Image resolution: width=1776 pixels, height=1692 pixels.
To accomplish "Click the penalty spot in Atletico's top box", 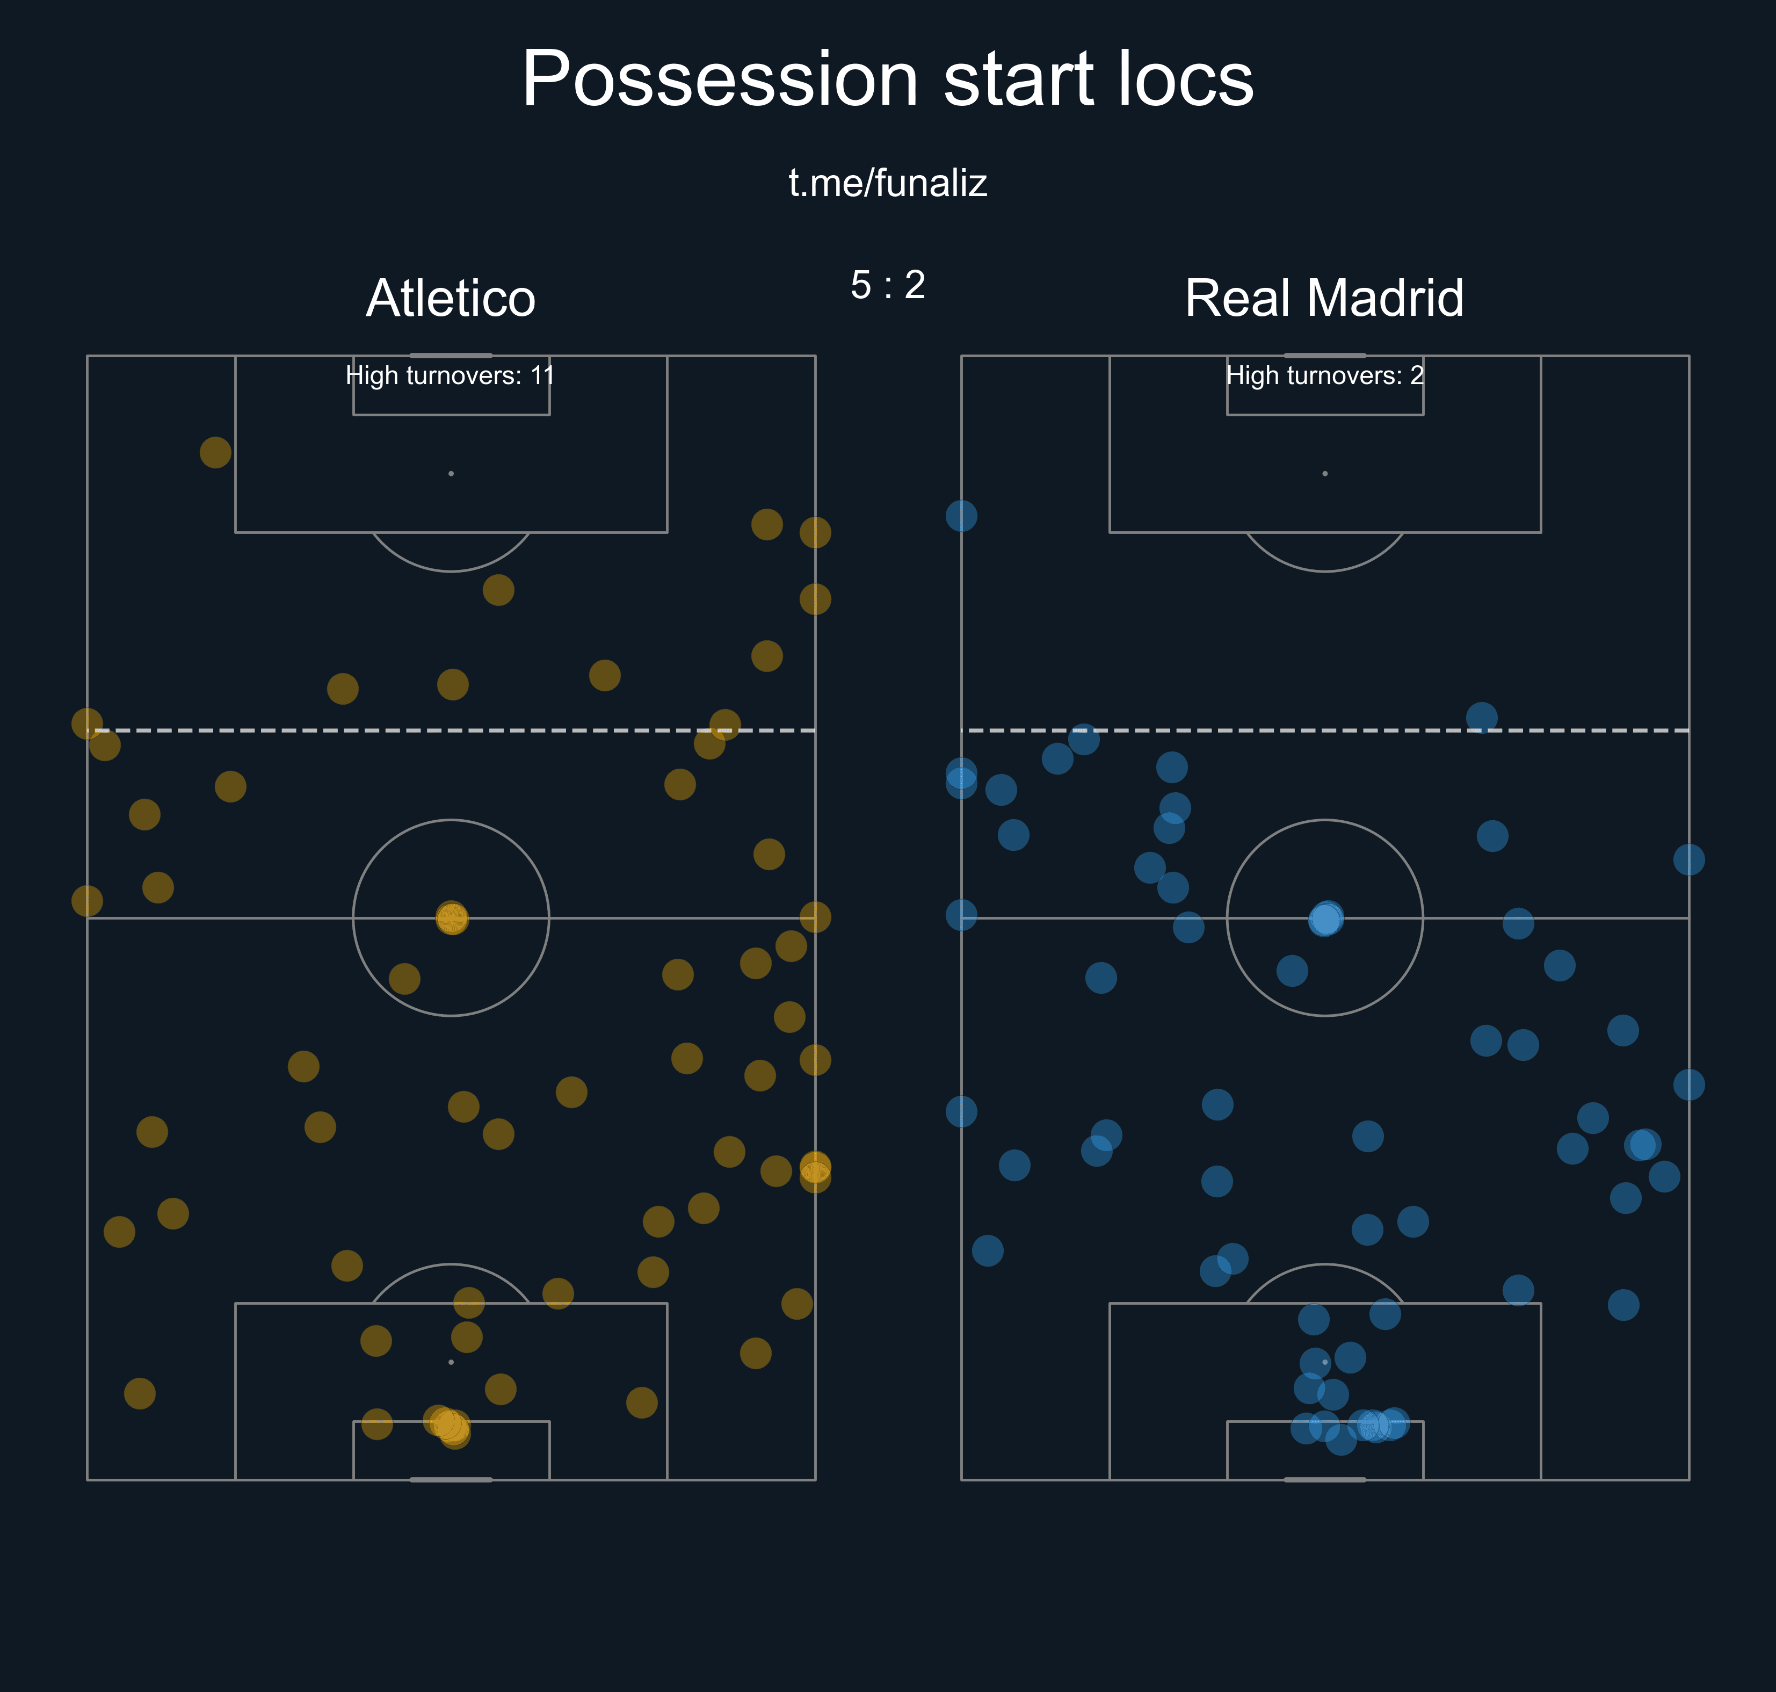I will point(451,474).
